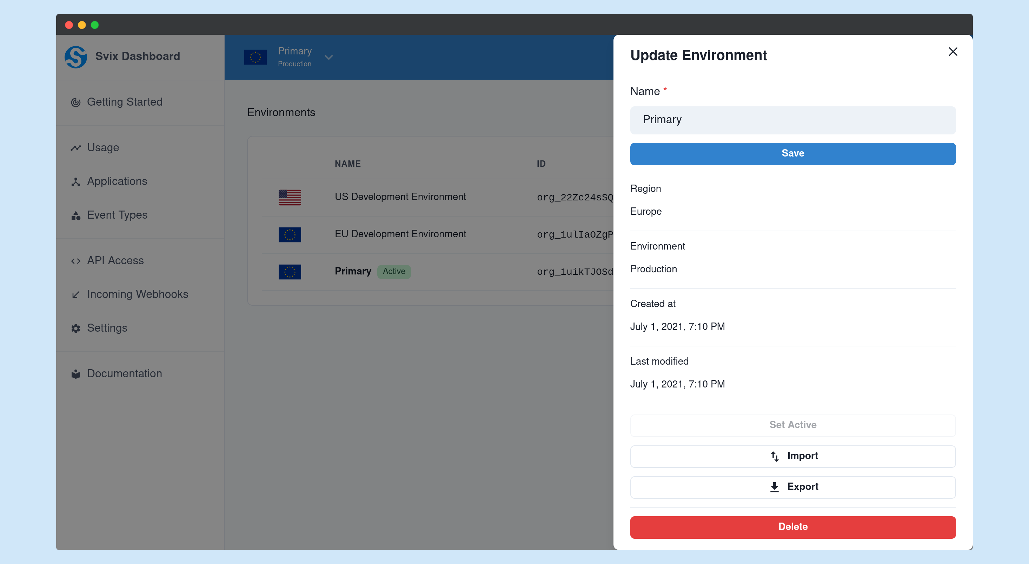The width and height of the screenshot is (1029, 564).
Task: Click the EU flag beside Primary header
Action: click(255, 57)
